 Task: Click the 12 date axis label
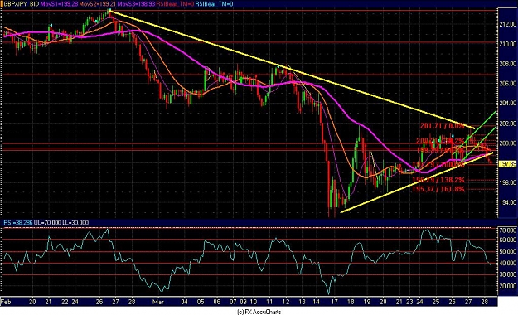click(x=286, y=302)
